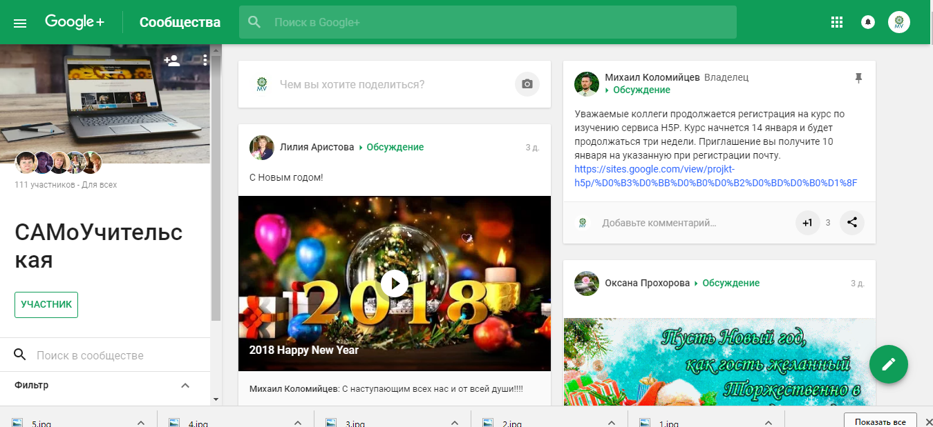933x427 pixels.
Task: Open the account avatar in header
Action: coord(899,22)
